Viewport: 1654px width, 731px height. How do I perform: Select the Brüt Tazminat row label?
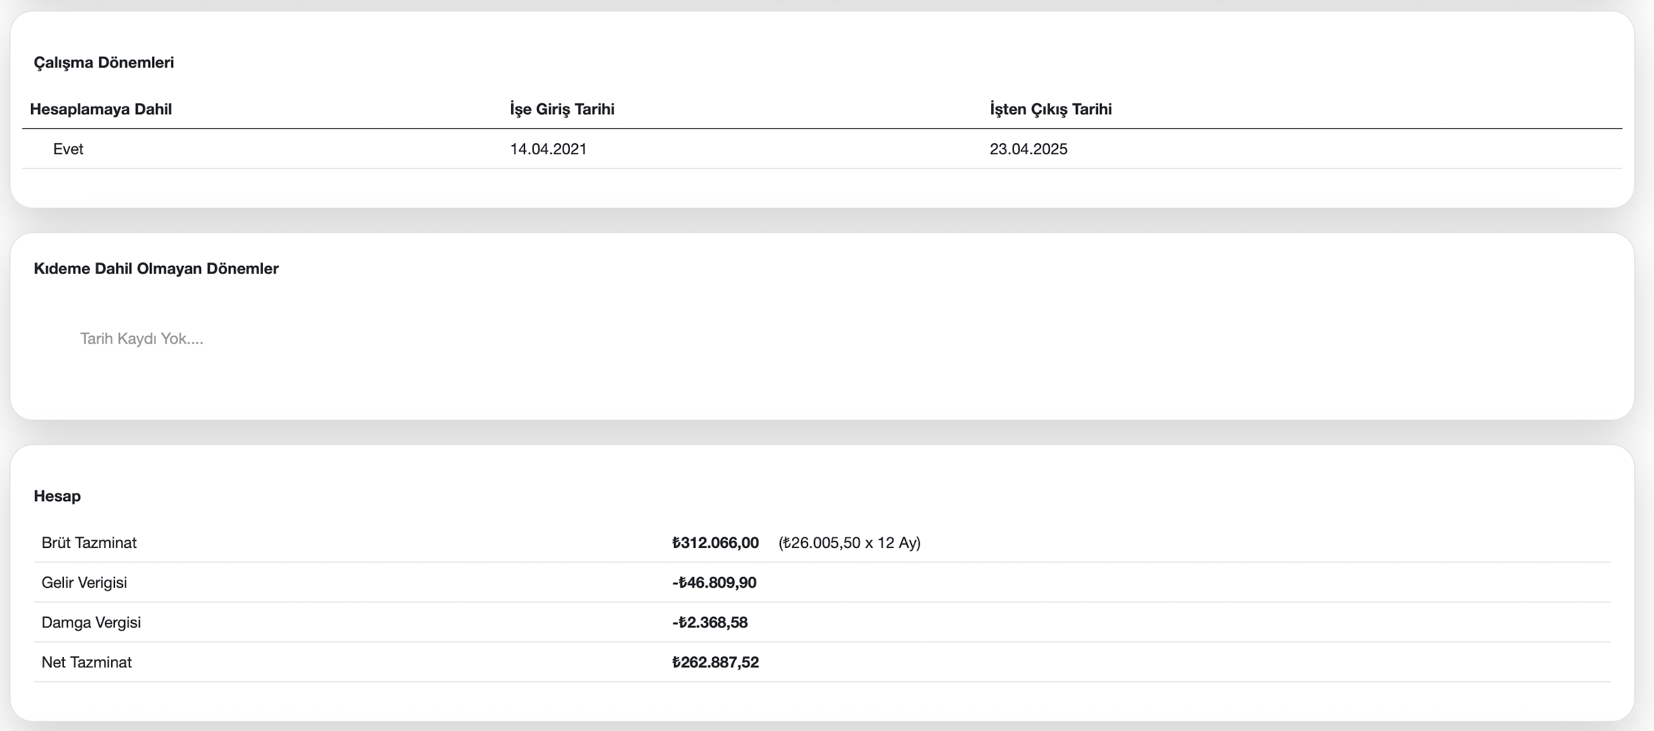pyautogui.click(x=88, y=542)
